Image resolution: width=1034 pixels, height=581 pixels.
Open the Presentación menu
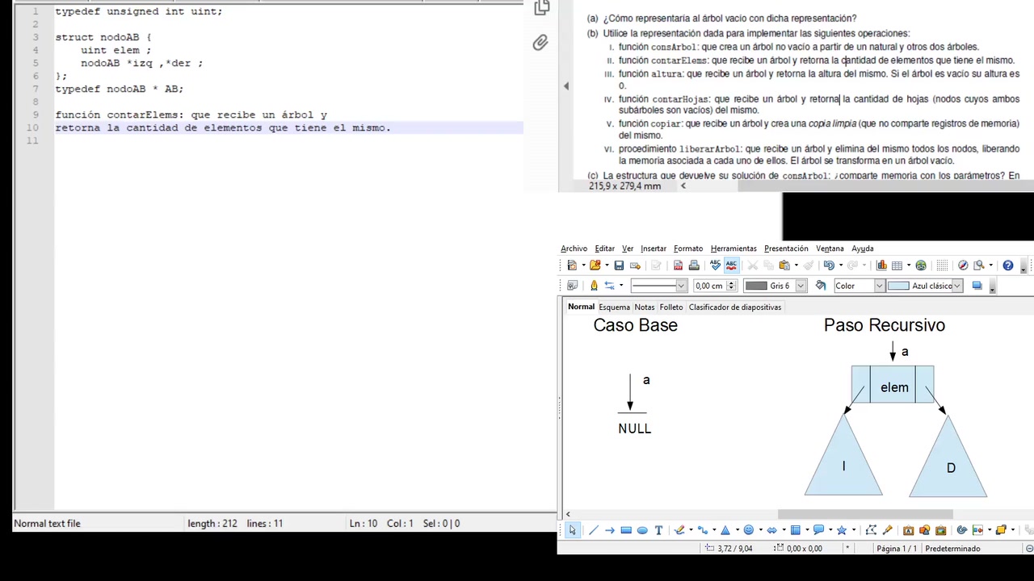(786, 249)
